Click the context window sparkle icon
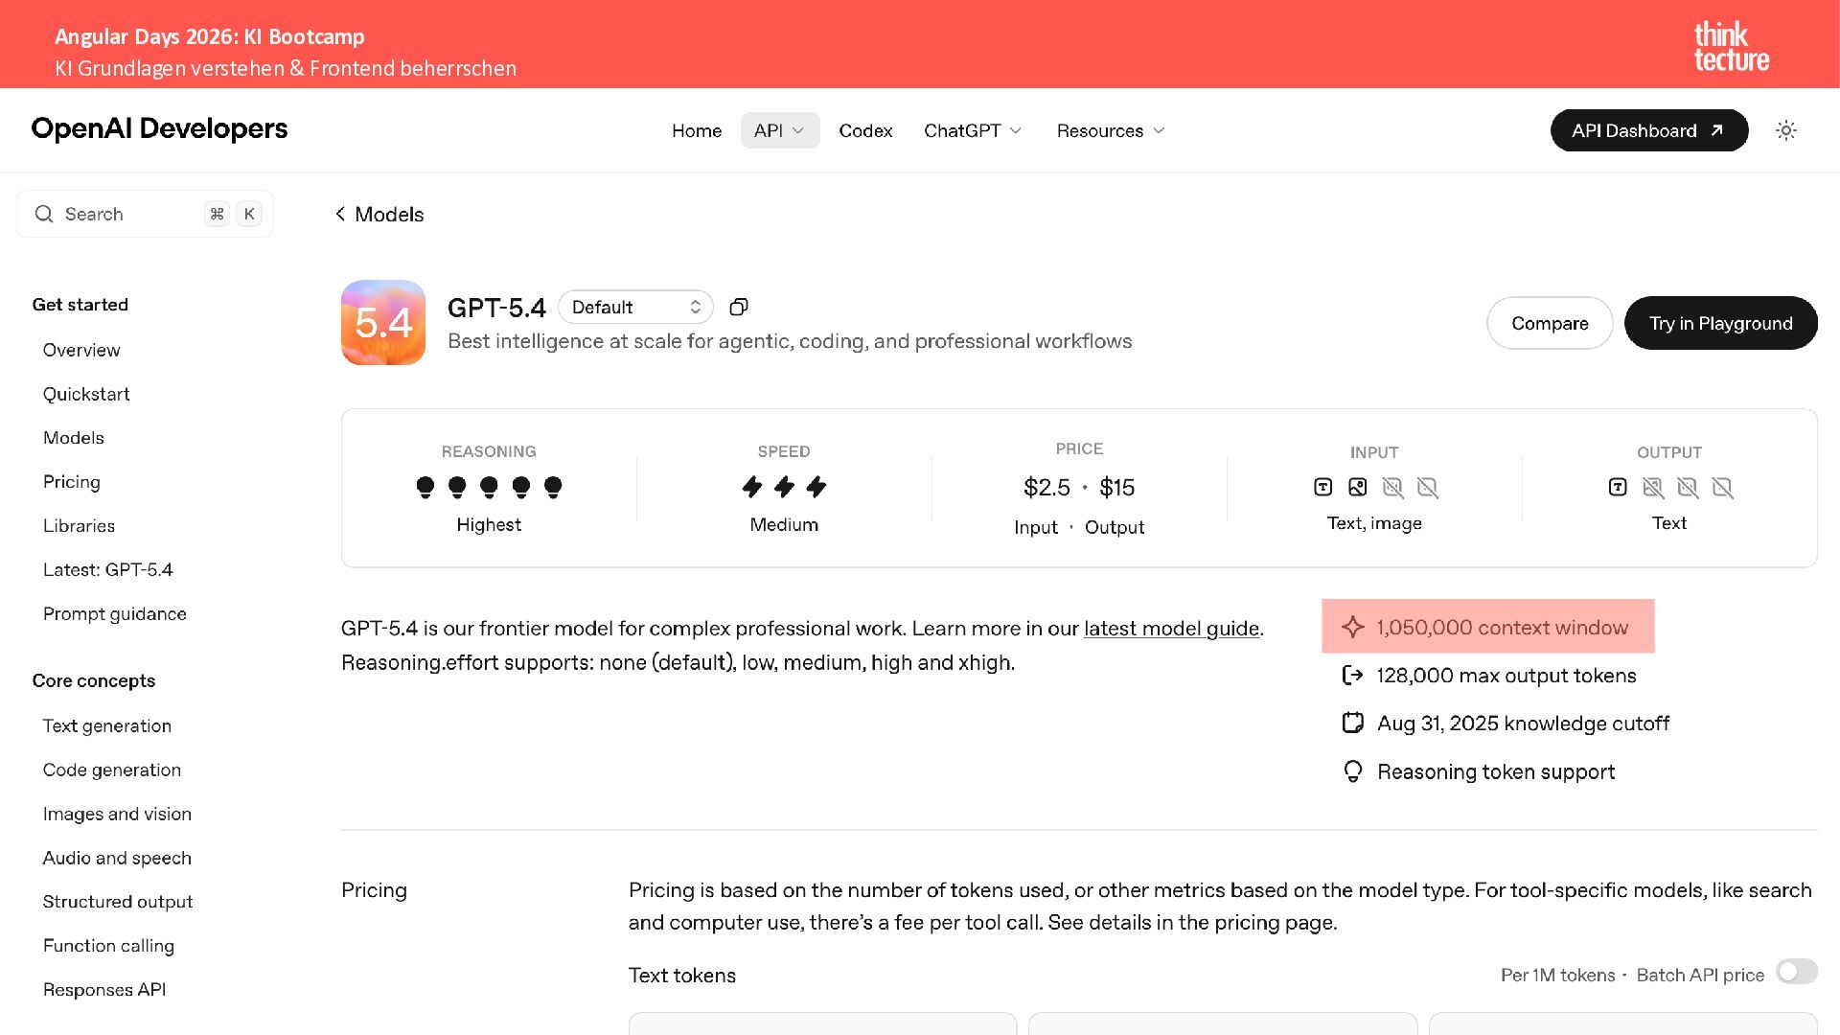This screenshot has height=1035, width=1840. coord(1352,627)
